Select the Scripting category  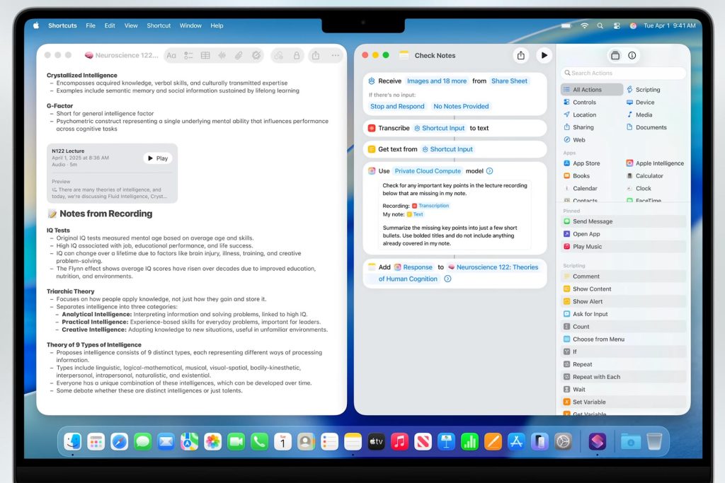pos(647,90)
